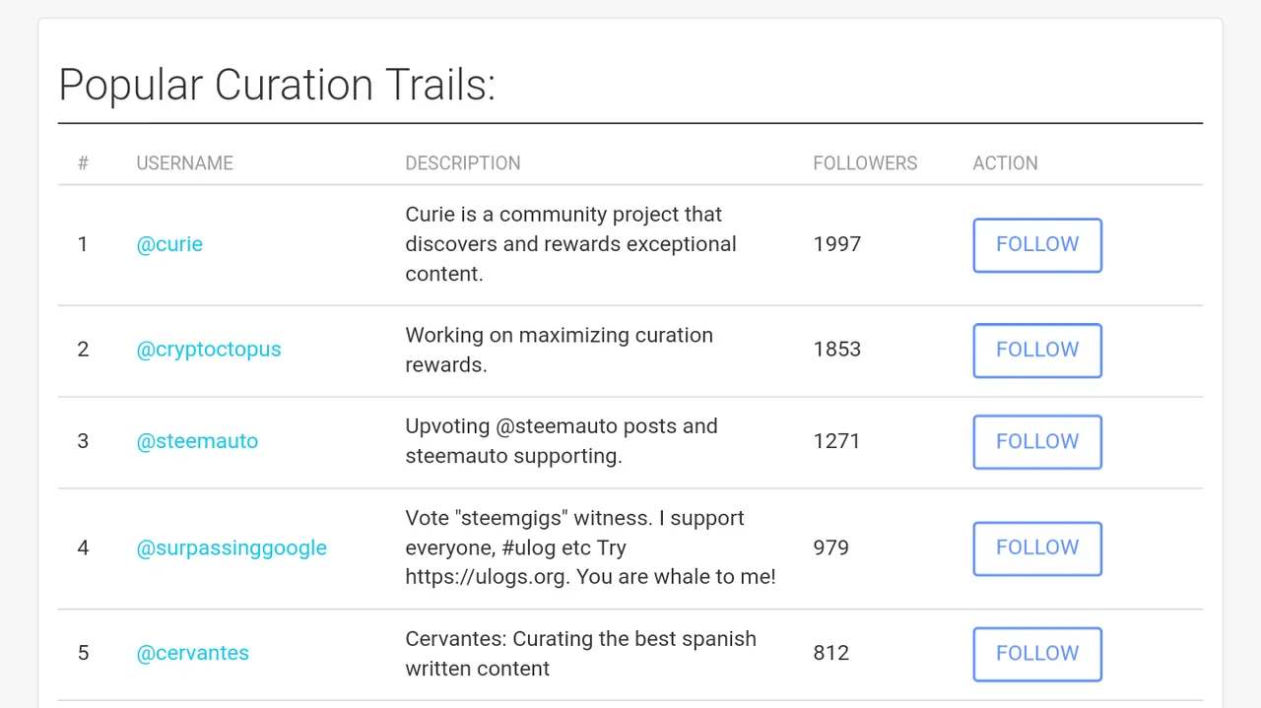
Task: Click the Curie community project description text
Action: [x=571, y=244]
